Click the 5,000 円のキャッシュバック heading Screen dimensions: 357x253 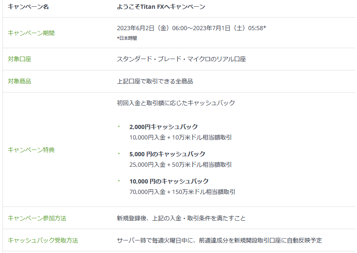pyautogui.click(x=167, y=154)
